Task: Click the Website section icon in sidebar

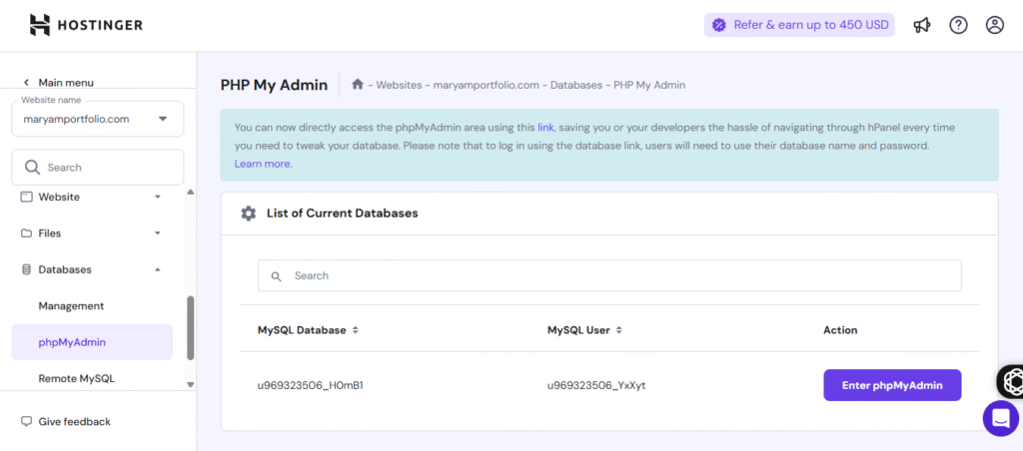Action: (x=26, y=197)
